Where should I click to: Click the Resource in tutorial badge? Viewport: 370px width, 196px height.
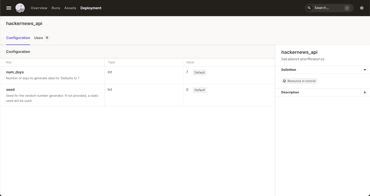[x=299, y=81]
